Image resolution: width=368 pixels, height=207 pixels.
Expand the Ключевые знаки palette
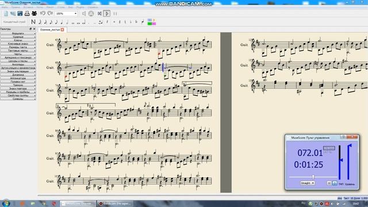(18, 44)
